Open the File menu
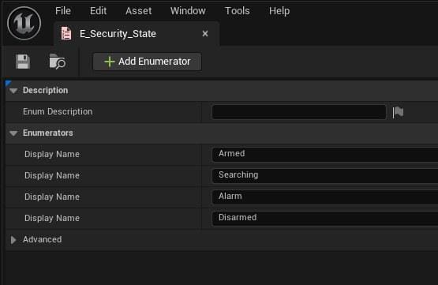Screen dimensions: 438x285 pyautogui.click(x=63, y=11)
